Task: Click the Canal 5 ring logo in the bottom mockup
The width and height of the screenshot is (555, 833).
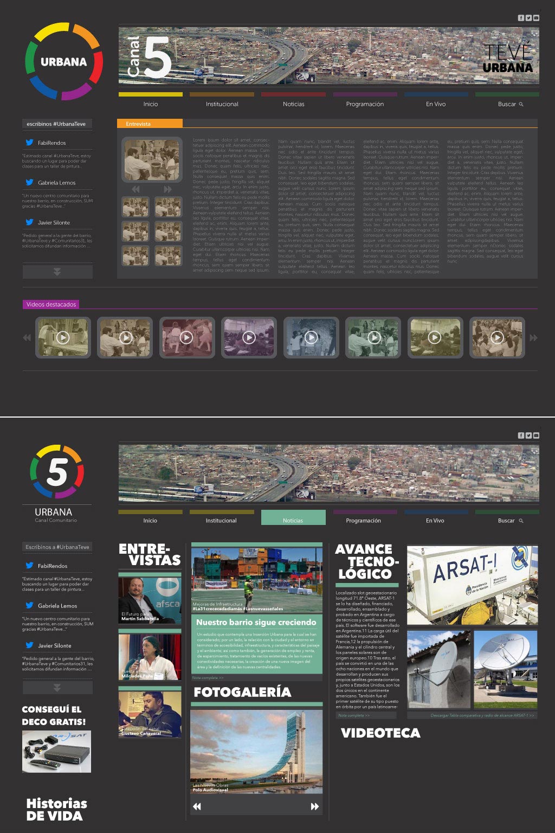Action: (57, 472)
